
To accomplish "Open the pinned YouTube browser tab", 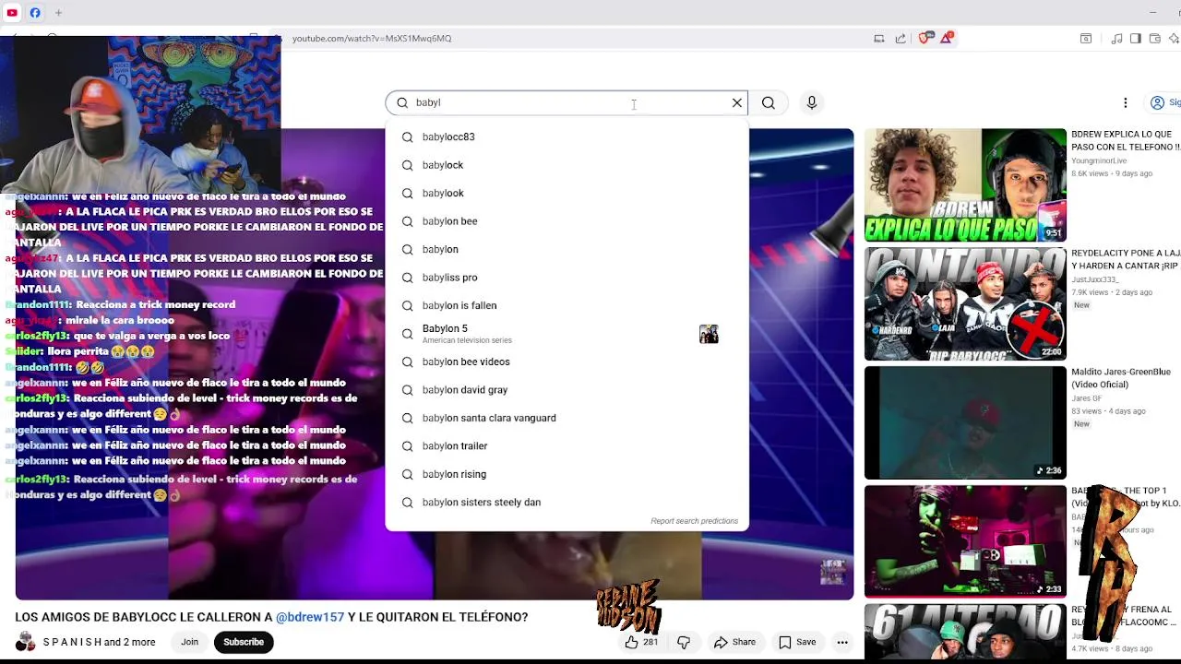I will click(x=12, y=13).
